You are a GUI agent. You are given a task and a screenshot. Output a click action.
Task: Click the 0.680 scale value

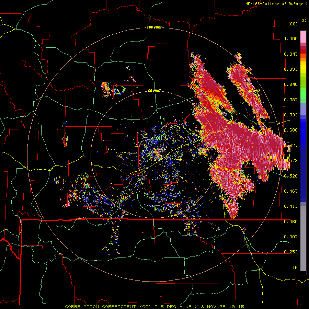pos(291,130)
